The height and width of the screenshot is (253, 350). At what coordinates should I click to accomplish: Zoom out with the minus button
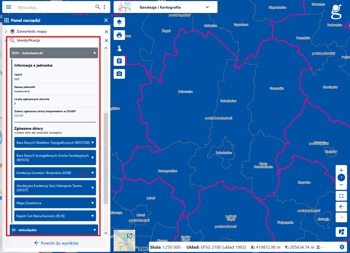pos(341,185)
